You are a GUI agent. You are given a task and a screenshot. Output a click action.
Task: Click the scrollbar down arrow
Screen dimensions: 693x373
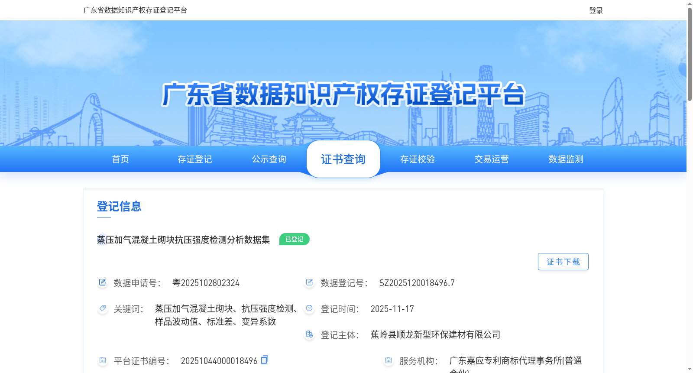690,369
